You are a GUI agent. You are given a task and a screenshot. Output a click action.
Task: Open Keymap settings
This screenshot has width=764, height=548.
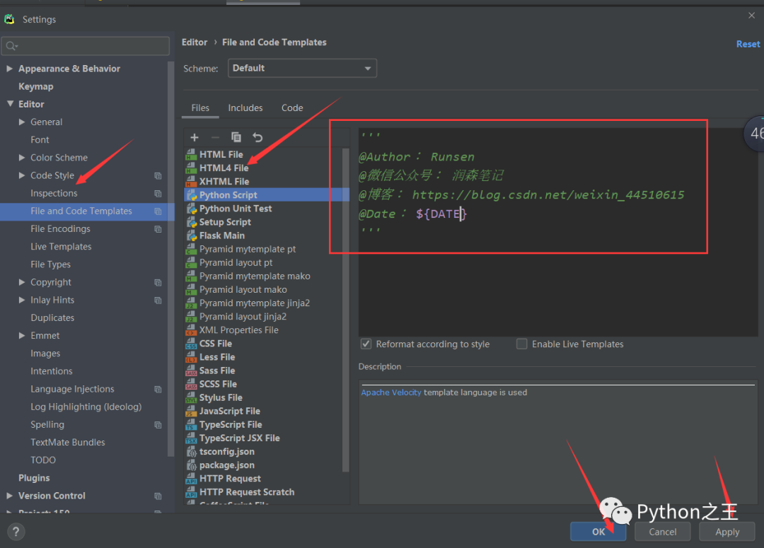tap(35, 86)
